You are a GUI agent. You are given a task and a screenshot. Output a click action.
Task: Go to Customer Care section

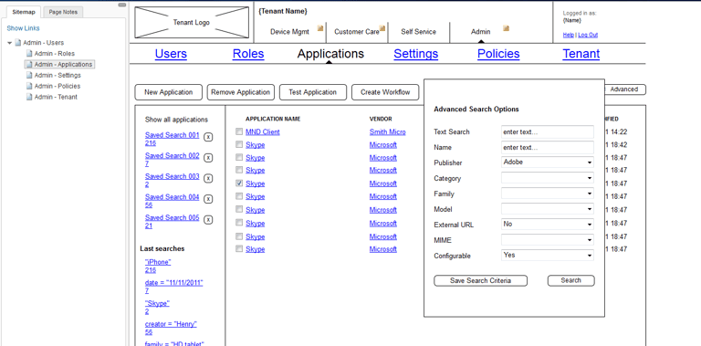coord(357,32)
